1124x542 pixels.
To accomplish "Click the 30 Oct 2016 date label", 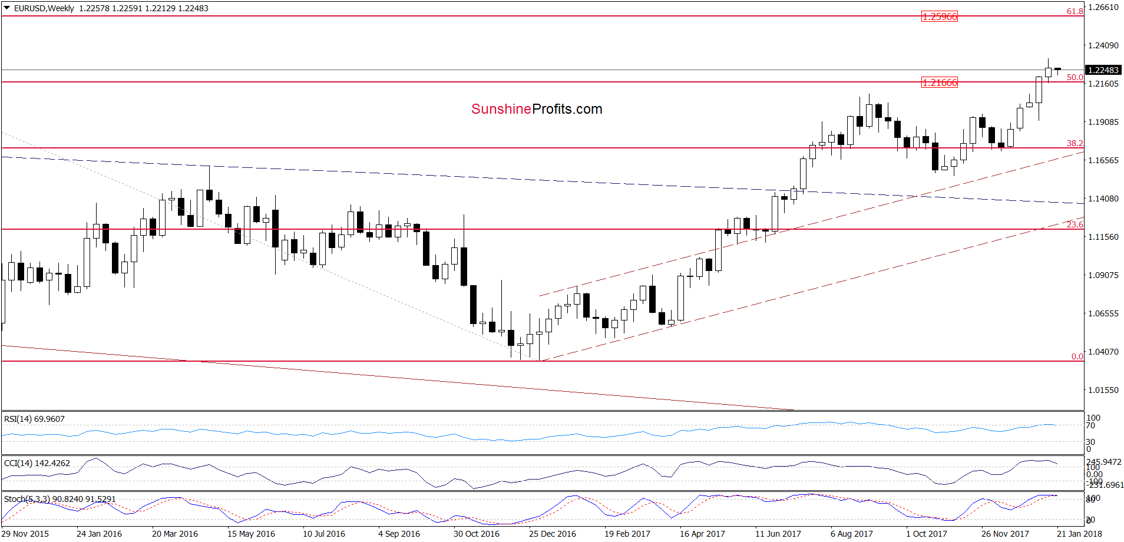I will pos(477,534).
